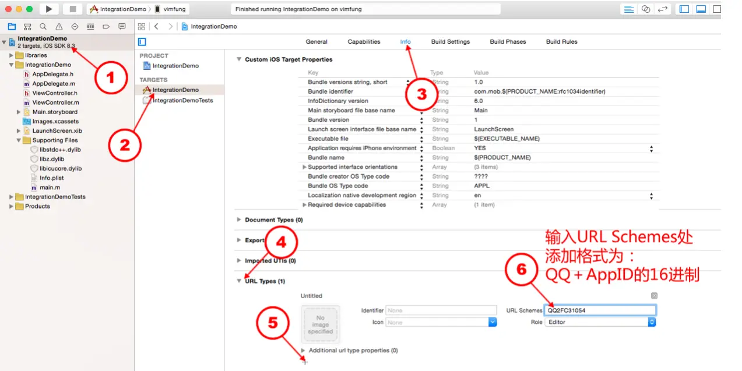The image size is (742, 371).
Task: Open the Issue navigator warning icon
Action: pyautogui.click(x=59, y=27)
